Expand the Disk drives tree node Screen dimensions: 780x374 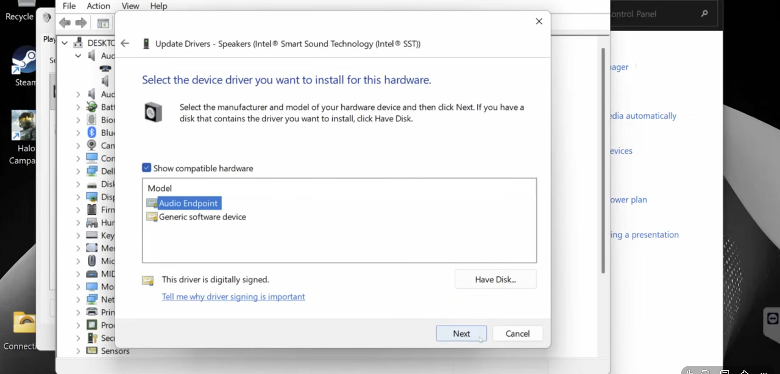pos(78,184)
